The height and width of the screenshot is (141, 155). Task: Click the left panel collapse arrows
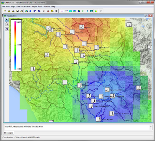pyautogui.click(x=2, y=15)
